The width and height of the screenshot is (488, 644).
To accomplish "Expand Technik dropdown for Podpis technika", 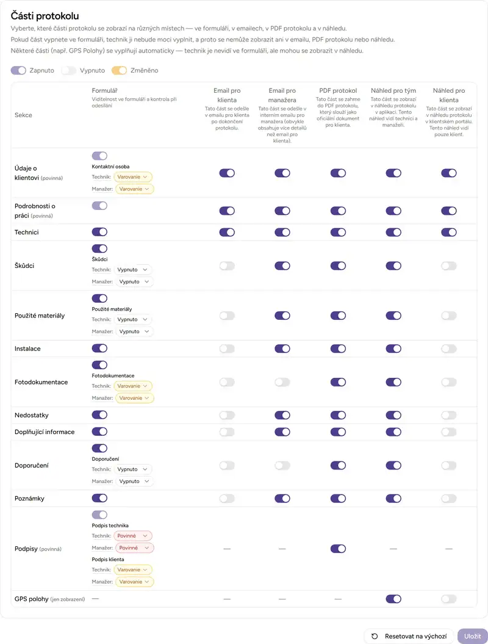I will click(x=133, y=536).
